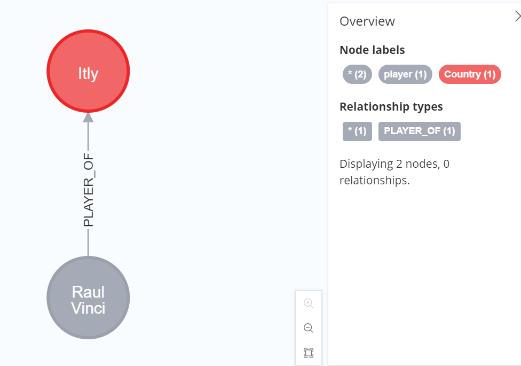521x366 pixels.
Task: Click the Relationship types heading
Action: 391,106
